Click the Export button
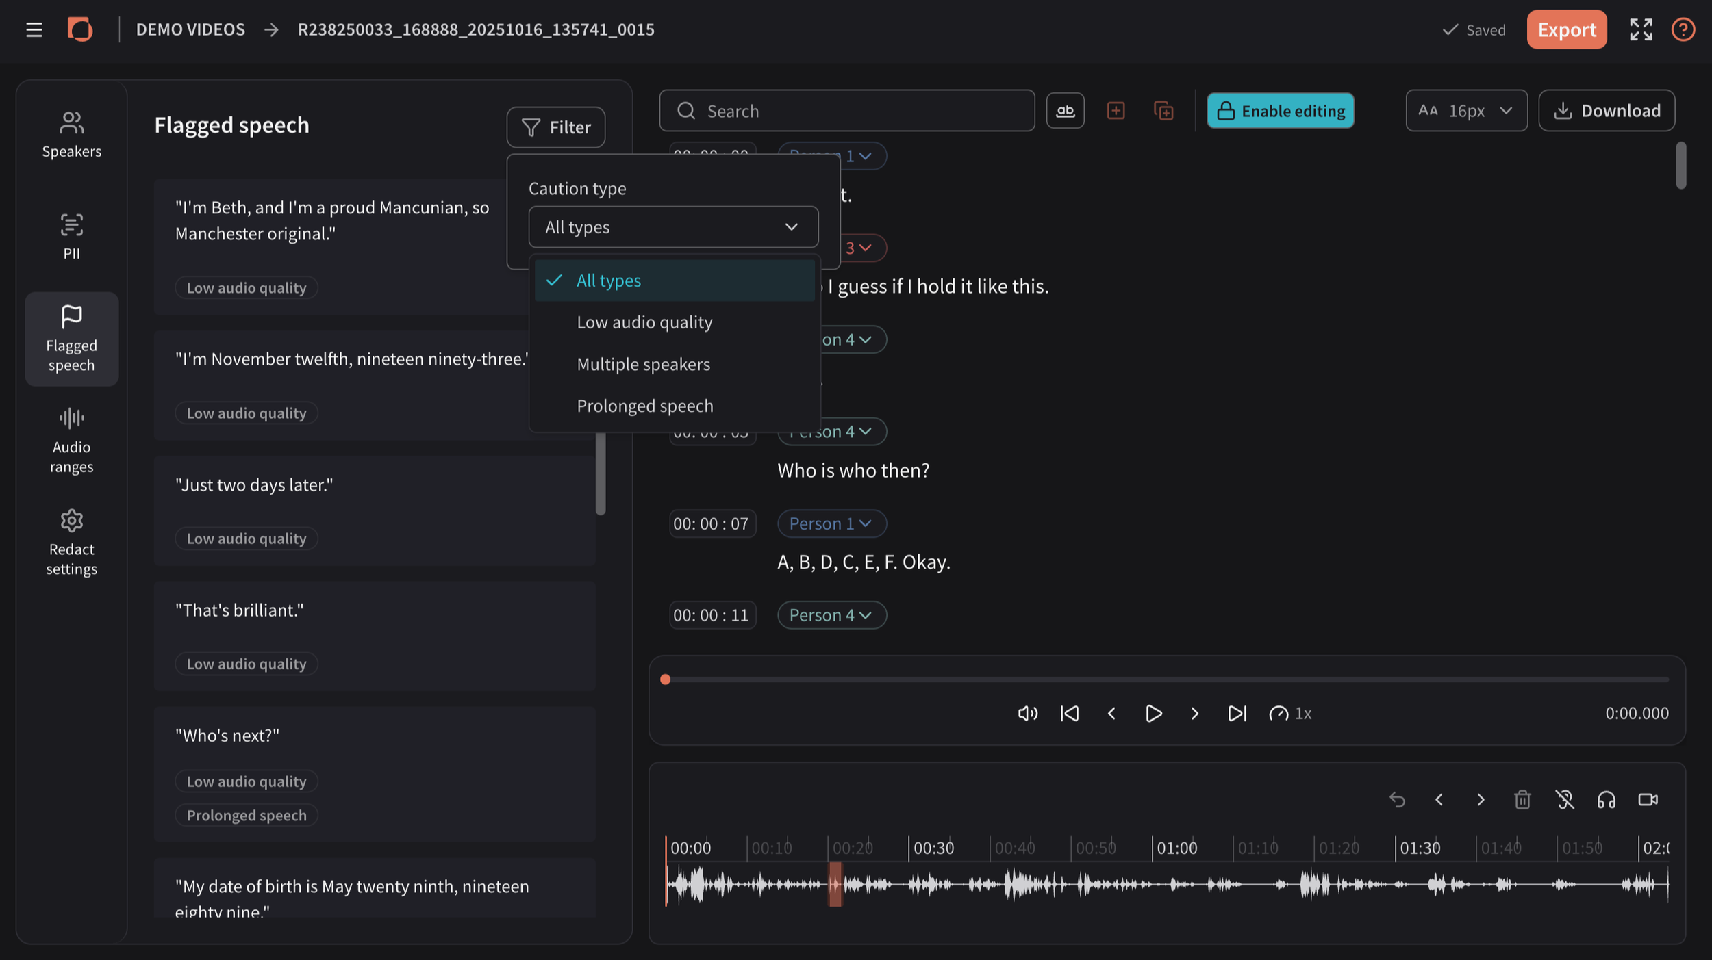1712x960 pixels. pos(1566,29)
